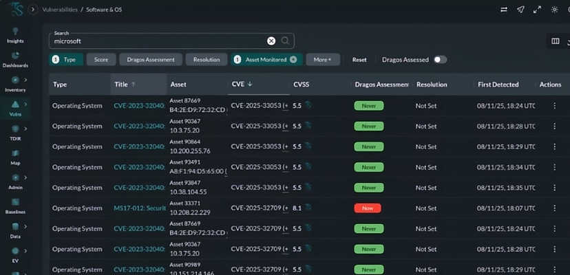Image resolution: width=570 pixels, height=275 pixels.
Task: Click the Dragos logo icon
Action: coord(17,10)
